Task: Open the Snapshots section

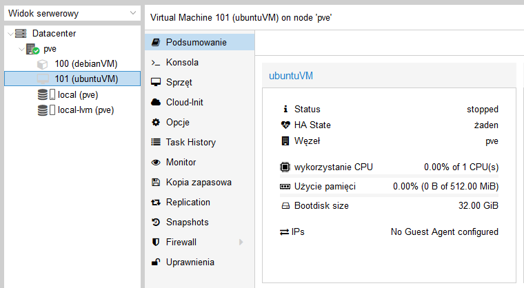Action: pyautogui.click(x=186, y=222)
